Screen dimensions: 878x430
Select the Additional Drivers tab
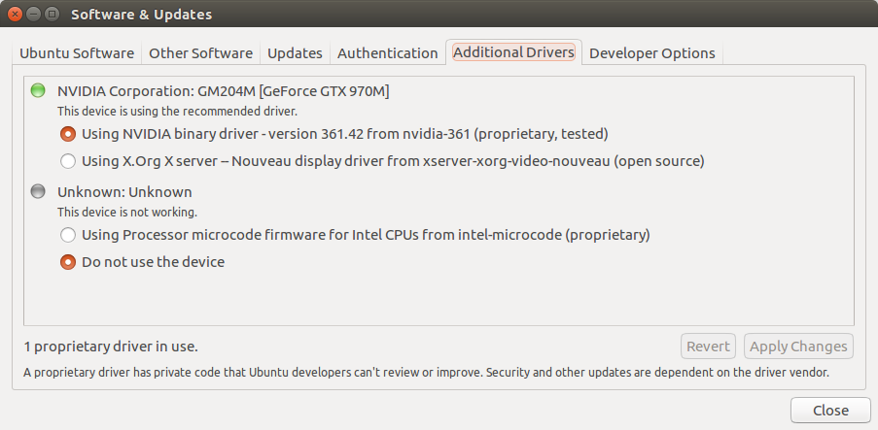tap(513, 52)
